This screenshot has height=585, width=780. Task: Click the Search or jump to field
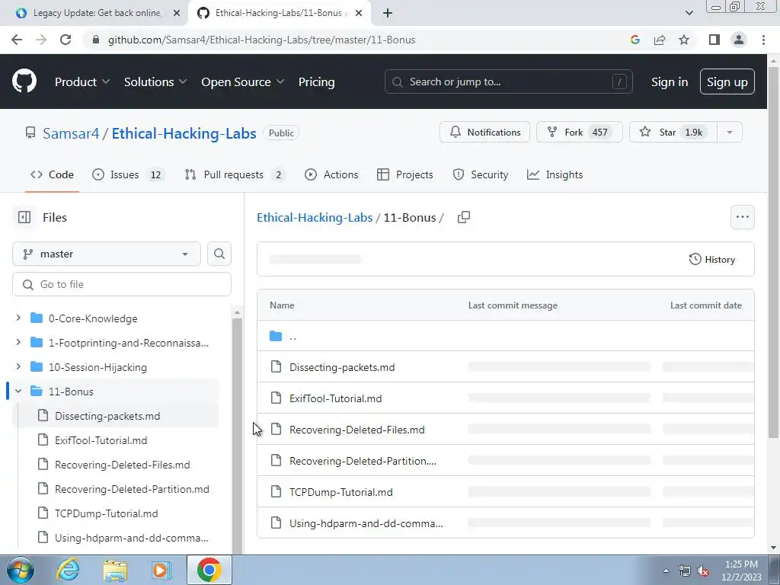pyautogui.click(x=508, y=82)
